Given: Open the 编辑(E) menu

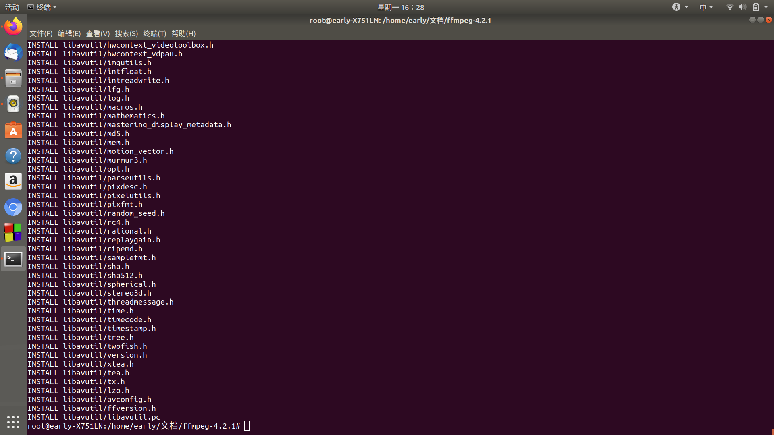Looking at the screenshot, I should (x=69, y=33).
